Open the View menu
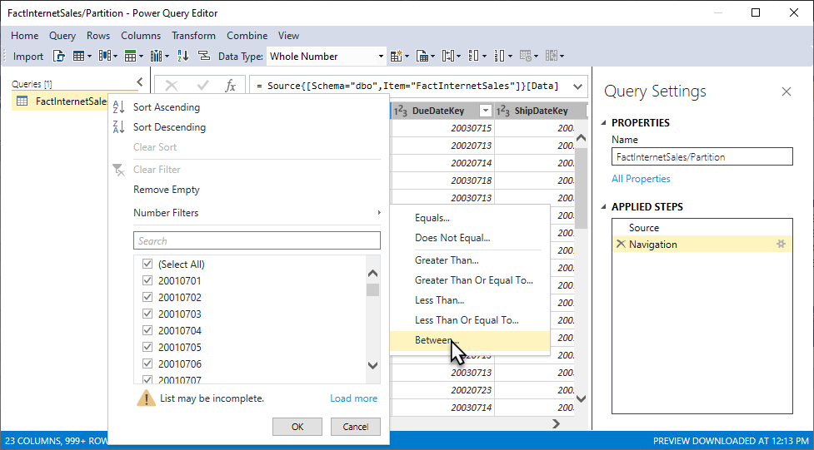Image resolution: width=814 pixels, height=450 pixels. pyautogui.click(x=288, y=36)
